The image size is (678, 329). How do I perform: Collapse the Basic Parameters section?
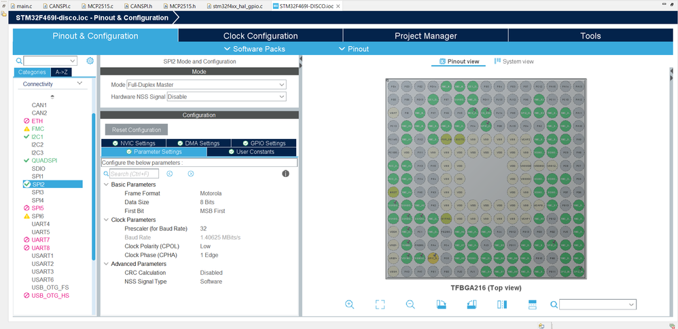[107, 185]
